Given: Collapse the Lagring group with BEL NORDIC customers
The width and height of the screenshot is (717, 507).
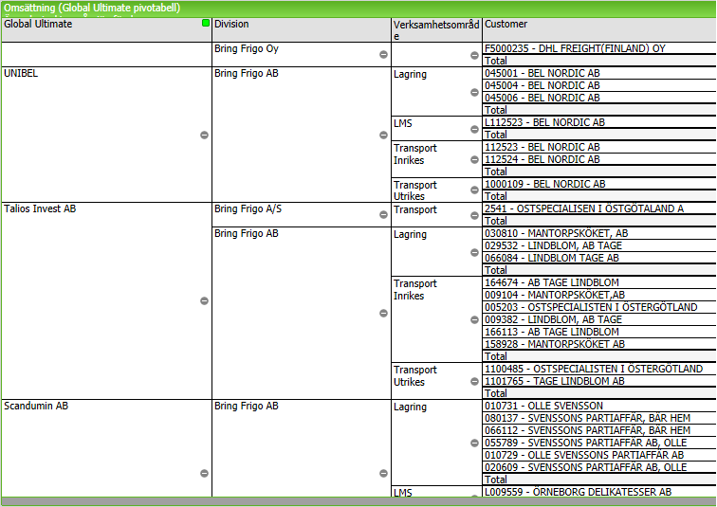Looking at the screenshot, I should point(474,92).
